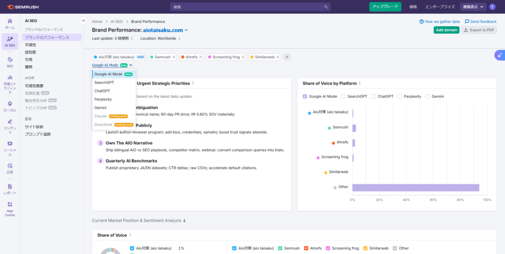Open the aiotaisaku.com domain dropdown
The height and width of the screenshot is (254, 505).
(x=186, y=30)
